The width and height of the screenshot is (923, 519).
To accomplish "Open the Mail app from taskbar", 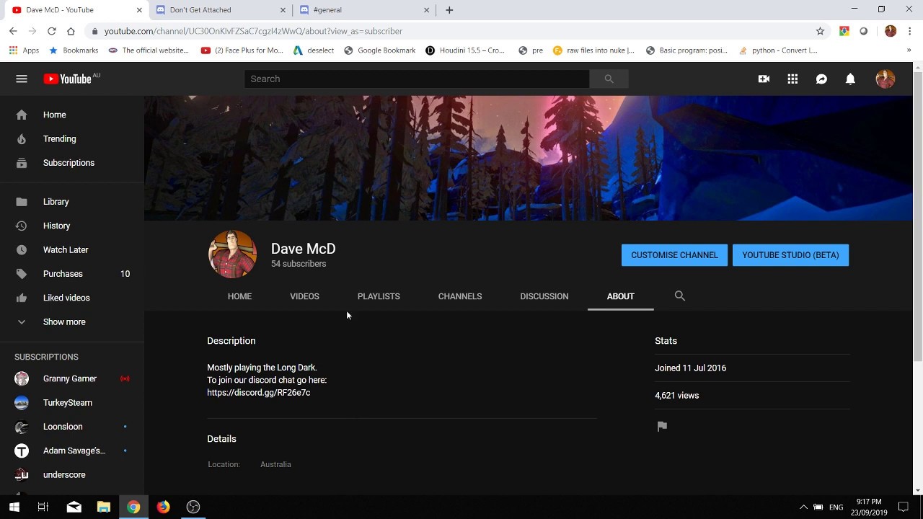I will [74, 507].
